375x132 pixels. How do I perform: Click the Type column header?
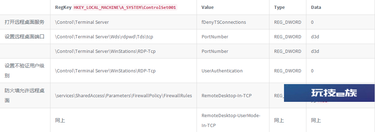point(279,7)
